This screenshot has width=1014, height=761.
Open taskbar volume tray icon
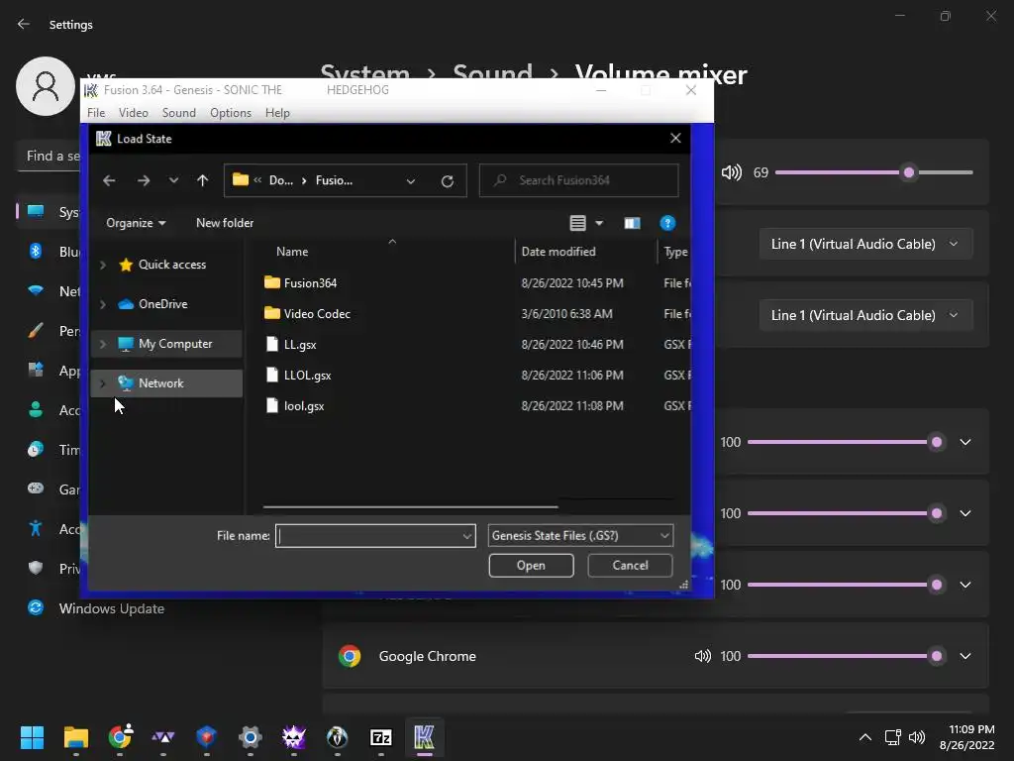917,737
